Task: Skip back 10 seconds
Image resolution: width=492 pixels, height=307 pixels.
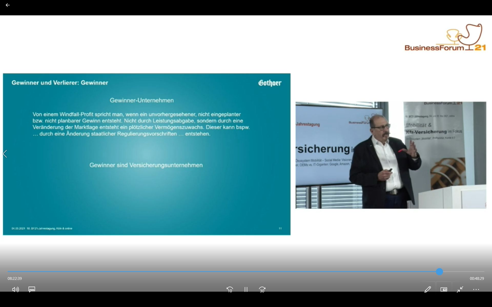Action: click(230, 289)
